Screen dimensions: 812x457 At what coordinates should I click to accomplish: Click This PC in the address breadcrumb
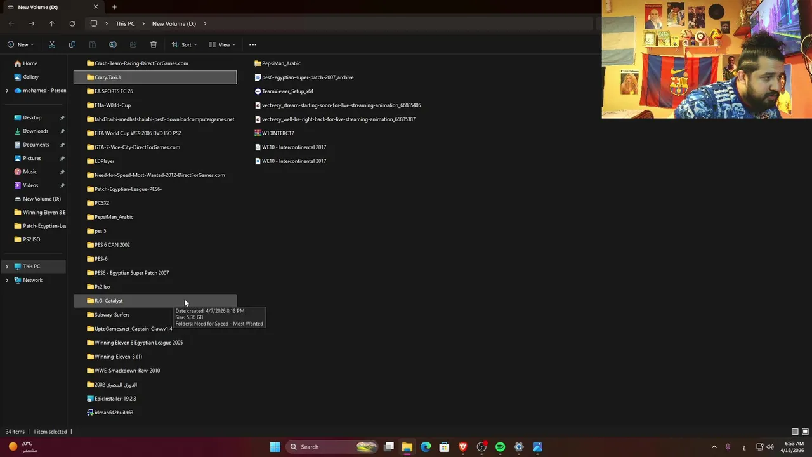point(125,23)
